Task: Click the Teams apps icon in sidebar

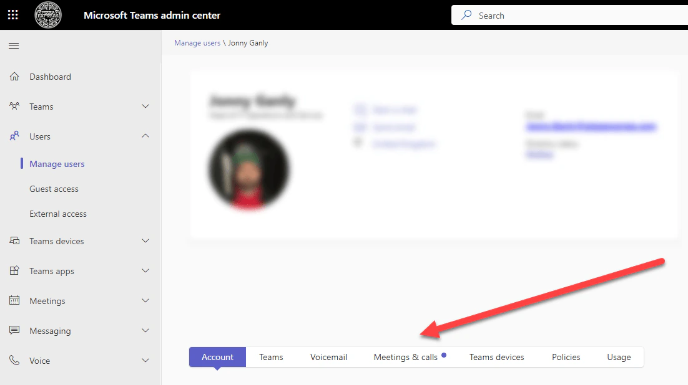Action: pyautogui.click(x=14, y=270)
